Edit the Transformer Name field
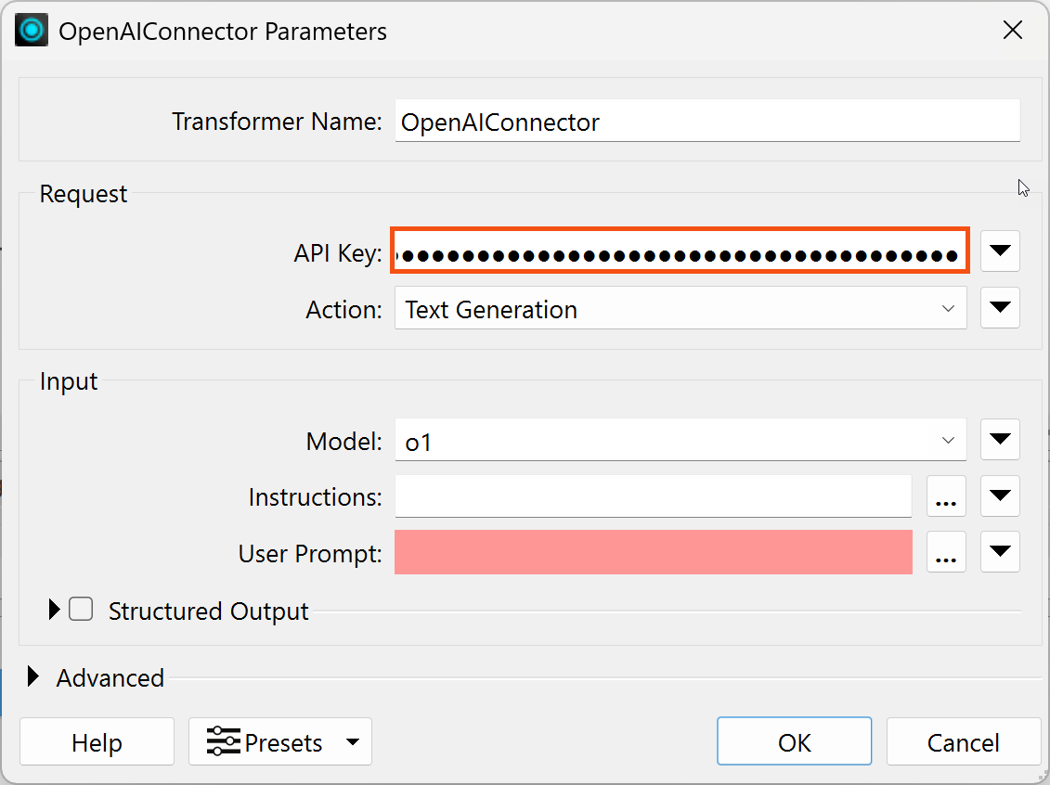The height and width of the screenshot is (785, 1050). coord(707,122)
